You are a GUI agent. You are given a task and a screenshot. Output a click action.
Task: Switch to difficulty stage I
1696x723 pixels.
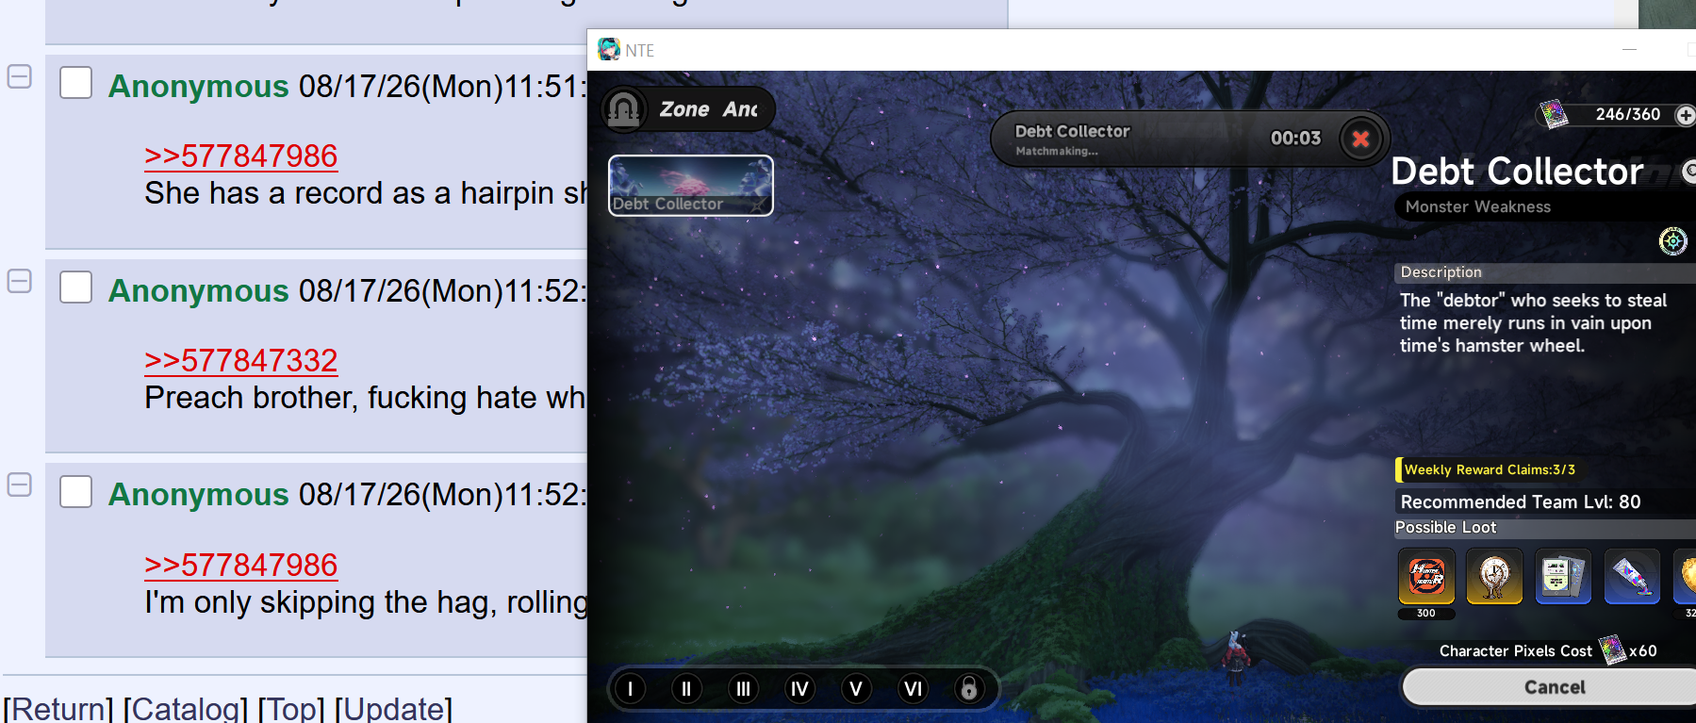click(x=630, y=689)
